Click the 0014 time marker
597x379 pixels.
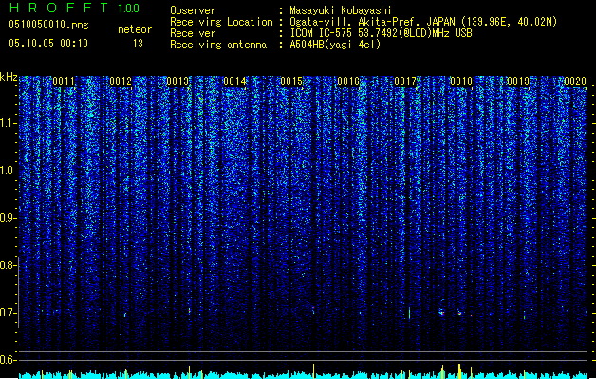pos(234,81)
